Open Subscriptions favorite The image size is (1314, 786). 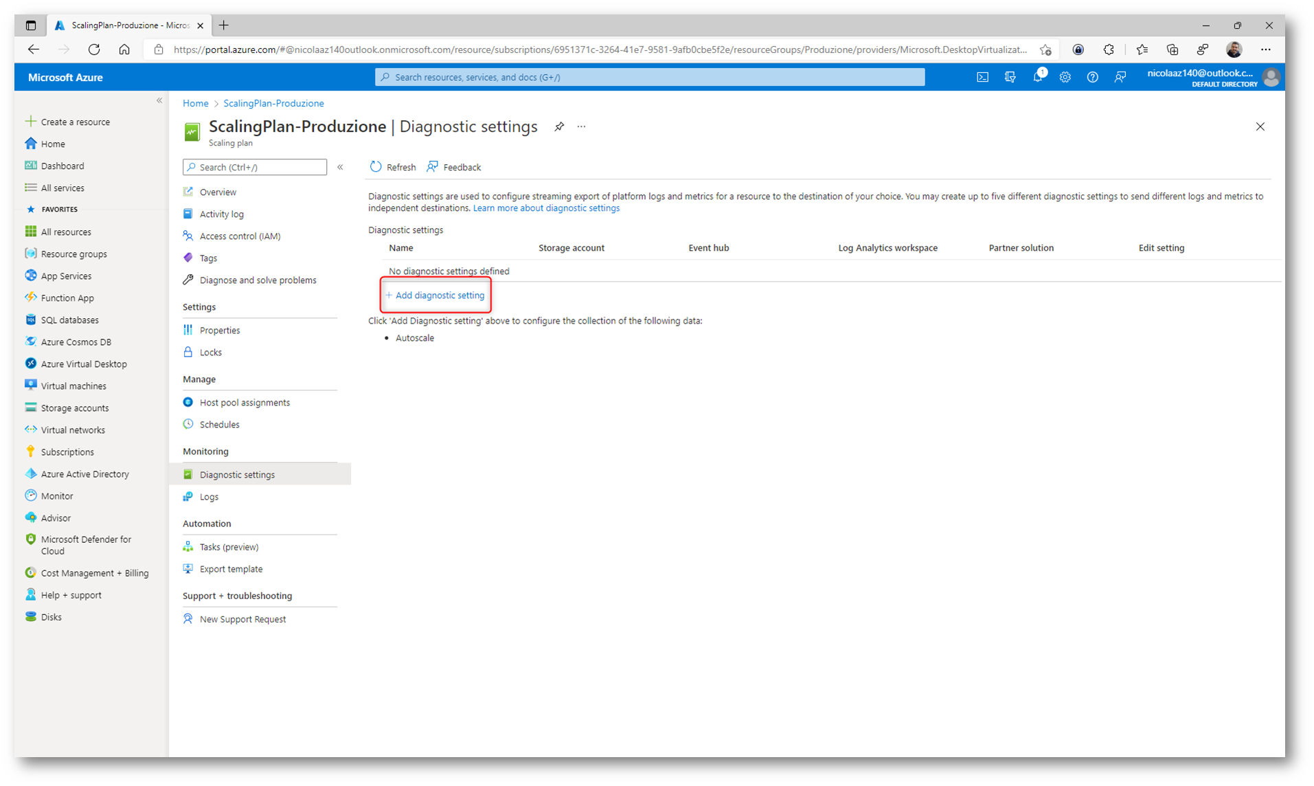click(x=67, y=452)
